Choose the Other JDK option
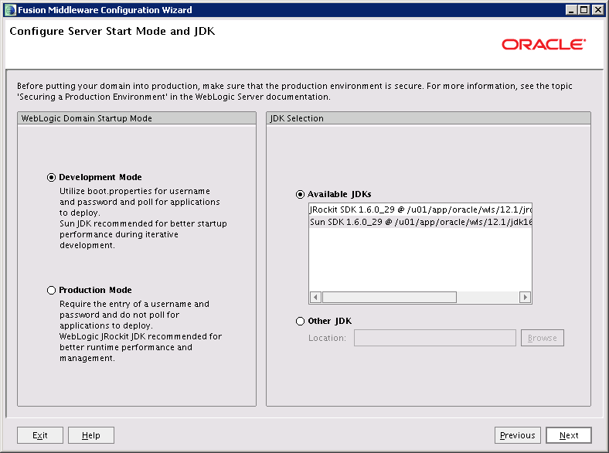The height and width of the screenshot is (453, 609). pyautogui.click(x=301, y=321)
